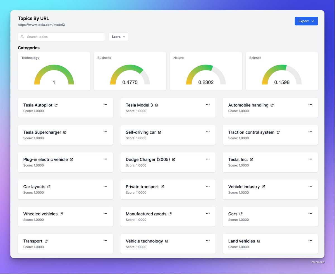Focus the Search topics field
This screenshot has width=335, height=274.
tap(61, 37)
